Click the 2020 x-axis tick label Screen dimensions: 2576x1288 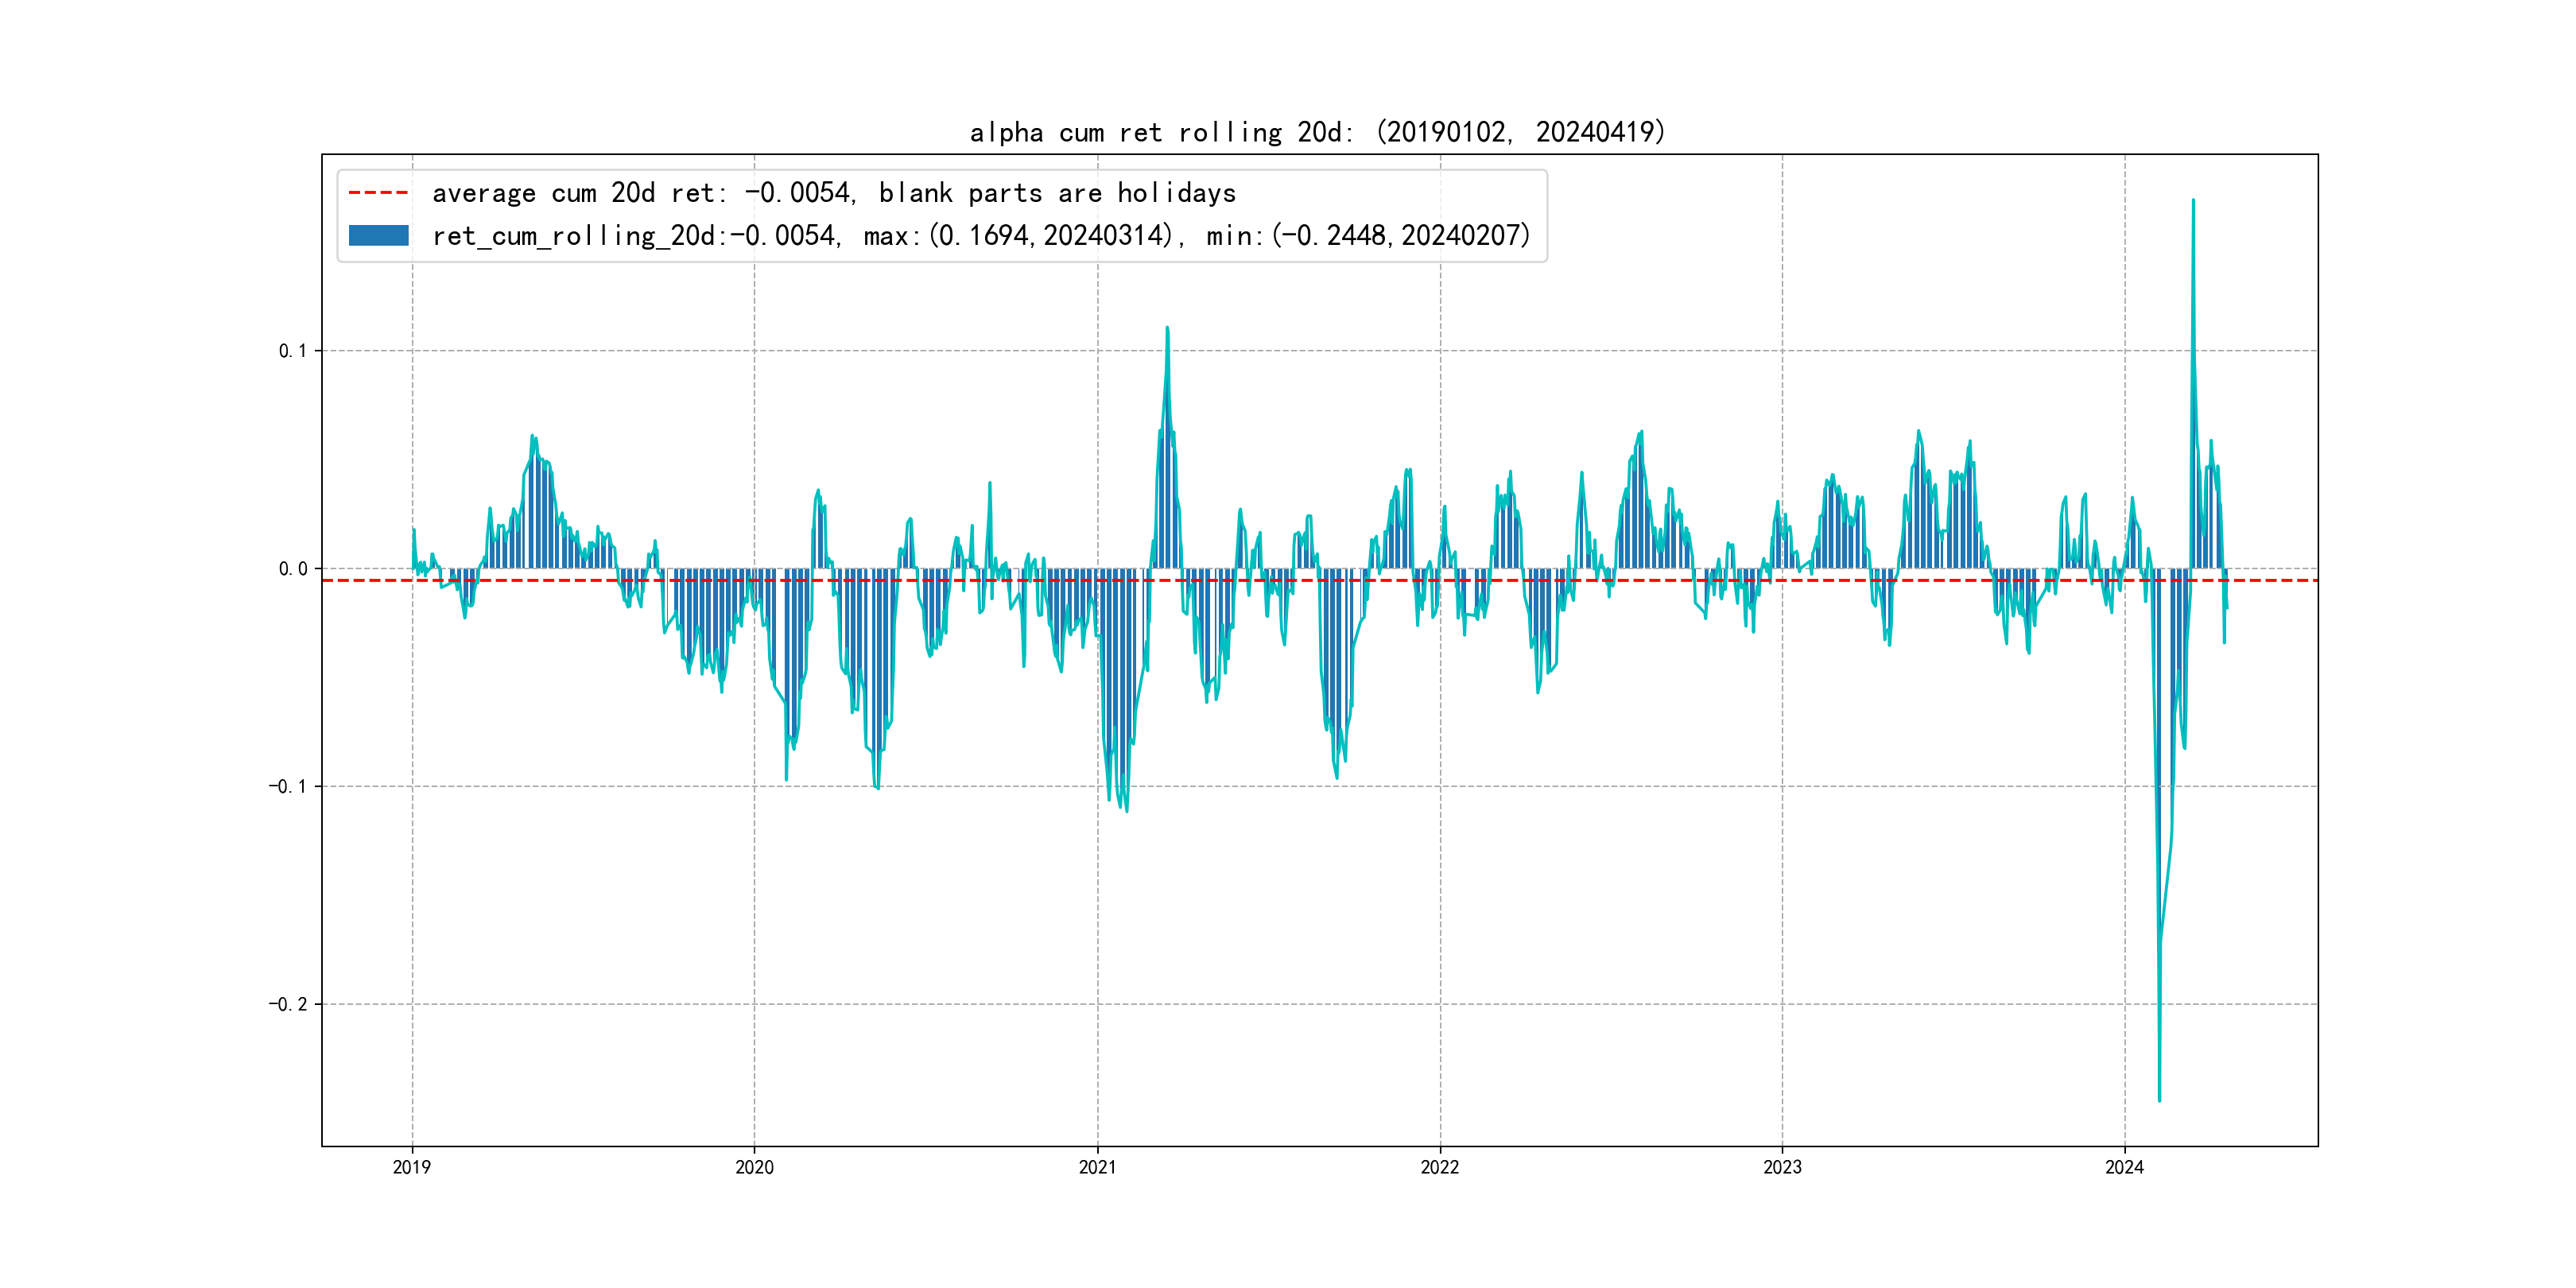click(x=754, y=1167)
